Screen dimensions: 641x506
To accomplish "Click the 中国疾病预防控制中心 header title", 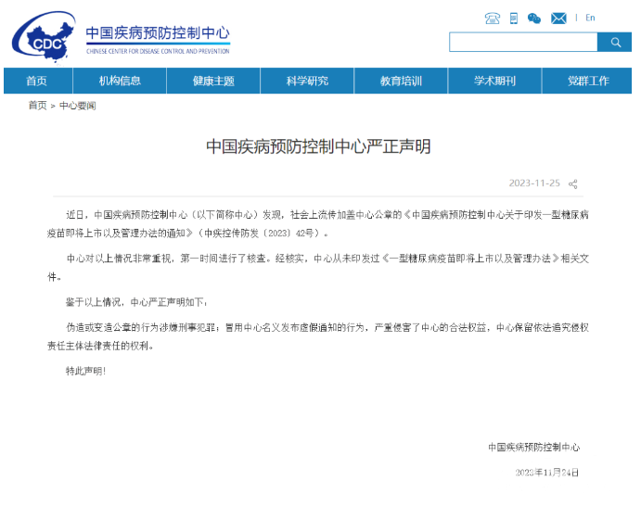I will [x=158, y=32].
